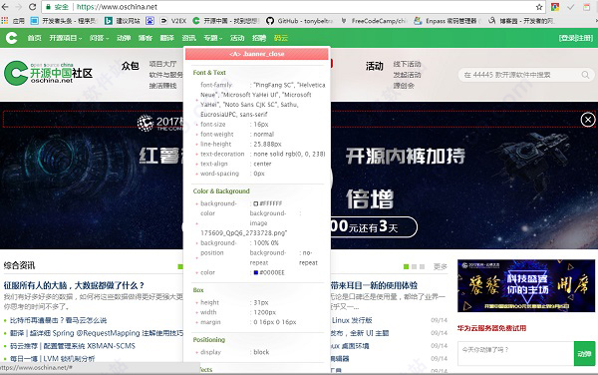Open 资讯 in the green navigation bar
The width and height of the screenshot is (598, 375).
click(188, 38)
